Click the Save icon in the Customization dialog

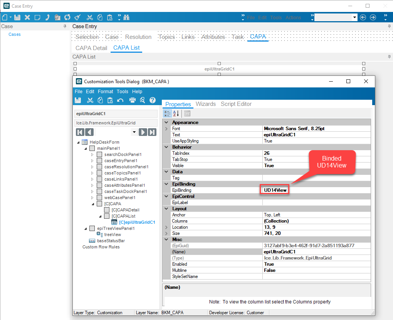point(78,100)
